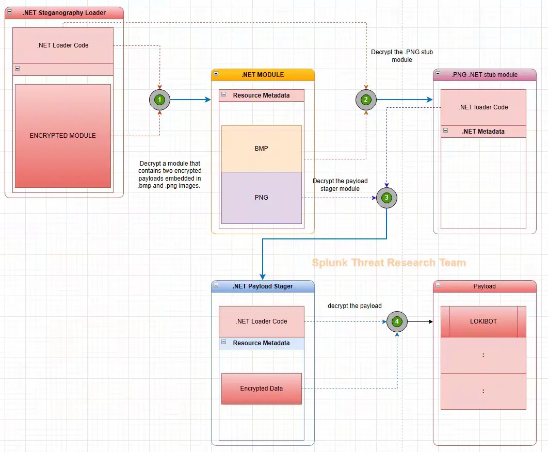Select the .NET loader Code box in stub module
Screen dimensions: 548x452
483,107
